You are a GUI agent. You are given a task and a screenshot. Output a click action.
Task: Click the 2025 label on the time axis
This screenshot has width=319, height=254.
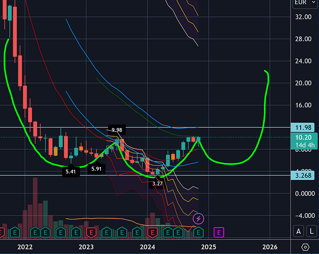click(208, 247)
